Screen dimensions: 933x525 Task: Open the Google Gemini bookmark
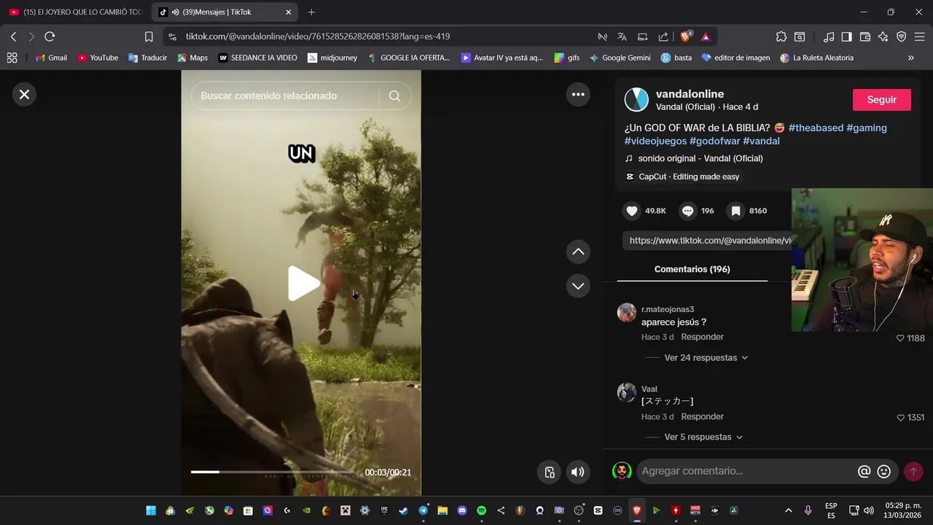coord(620,58)
